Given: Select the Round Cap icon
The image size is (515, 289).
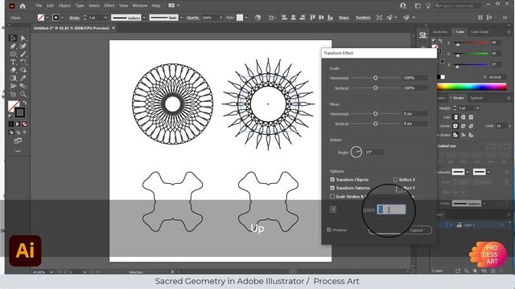Looking at the screenshot, I should (x=463, y=117).
